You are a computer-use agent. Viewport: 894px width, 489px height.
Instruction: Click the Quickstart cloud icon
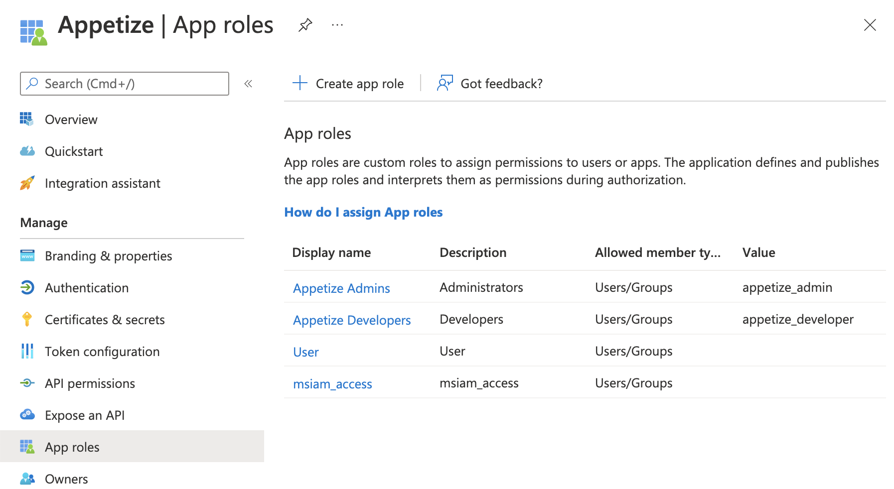pos(27,151)
